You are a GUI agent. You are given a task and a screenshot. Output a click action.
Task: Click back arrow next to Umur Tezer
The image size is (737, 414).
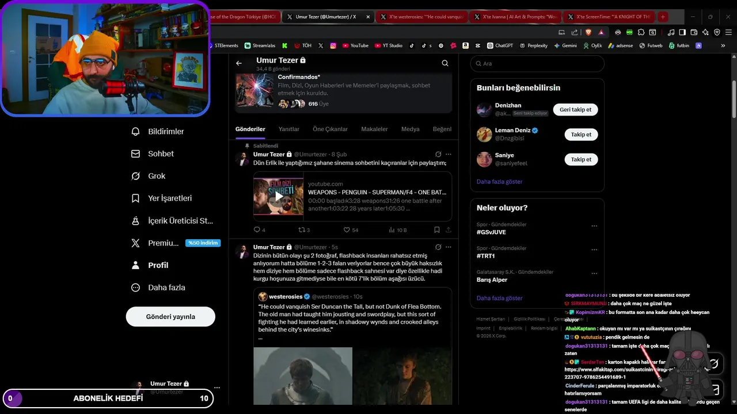coord(239,63)
